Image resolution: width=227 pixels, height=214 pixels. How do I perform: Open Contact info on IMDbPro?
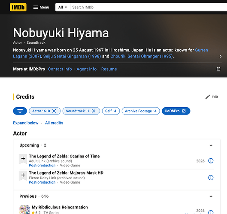coord(60,69)
